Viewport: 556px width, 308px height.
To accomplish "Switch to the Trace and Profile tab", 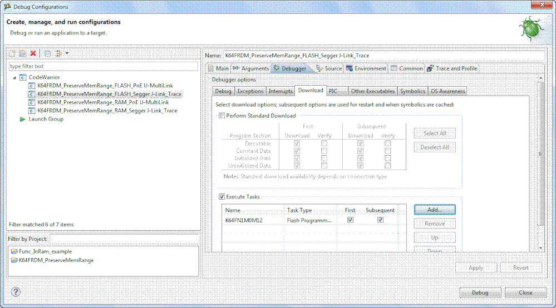I will [x=452, y=68].
